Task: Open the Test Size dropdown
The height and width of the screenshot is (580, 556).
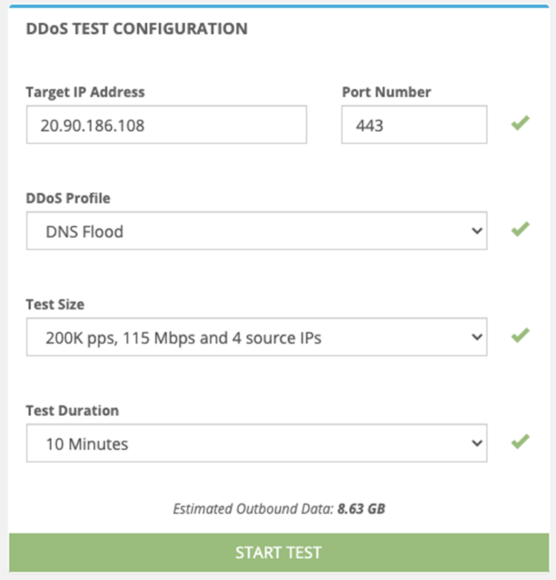Action: point(256,337)
